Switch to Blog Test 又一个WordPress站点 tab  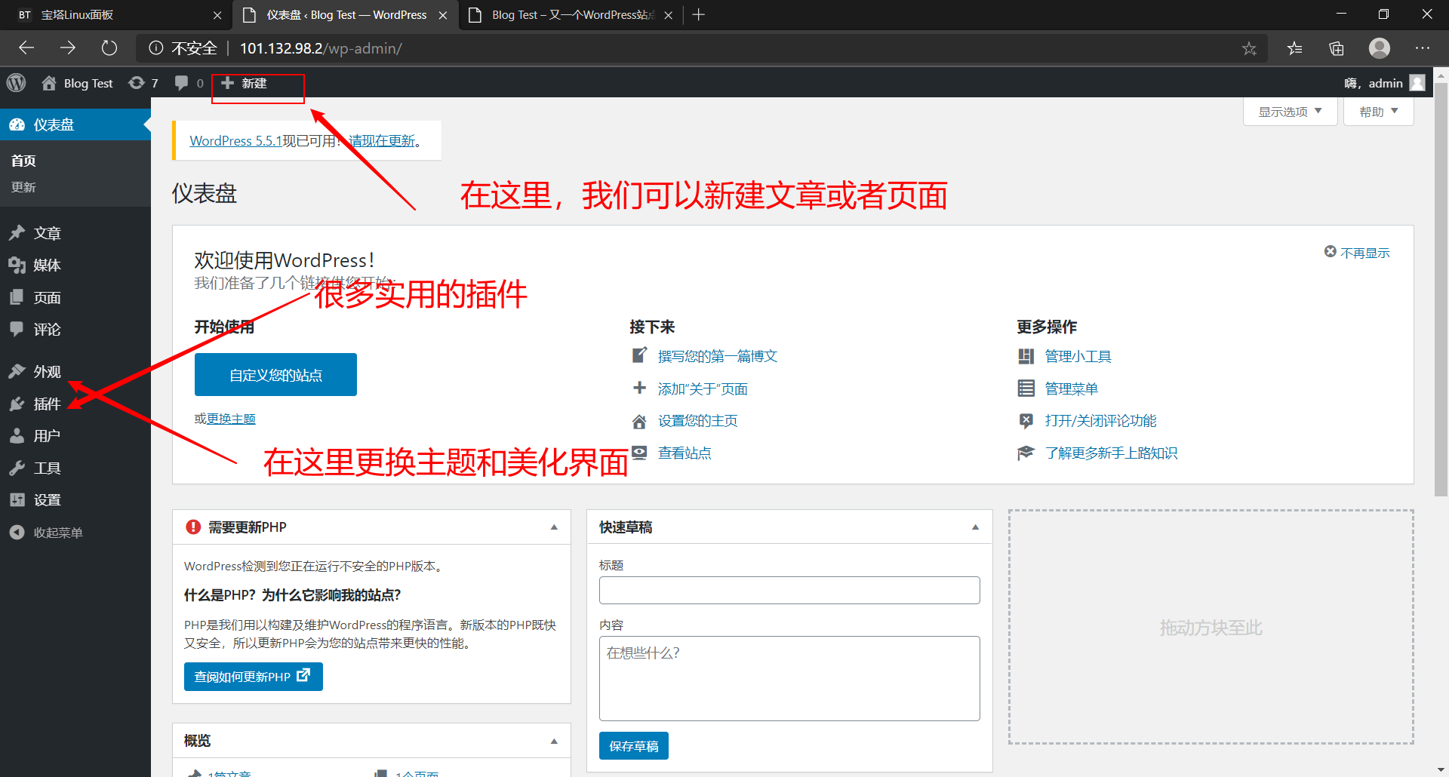(570, 15)
